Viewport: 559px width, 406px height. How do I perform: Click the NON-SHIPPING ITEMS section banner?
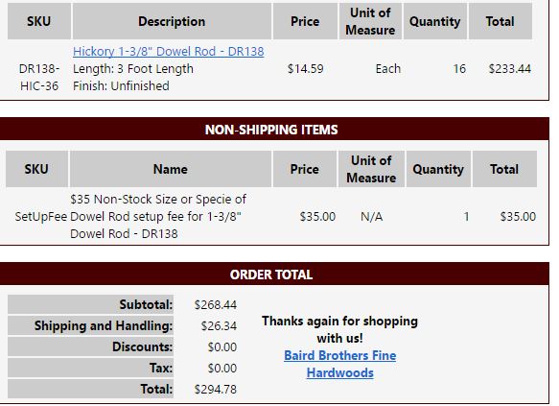click(x=274, y=130)
